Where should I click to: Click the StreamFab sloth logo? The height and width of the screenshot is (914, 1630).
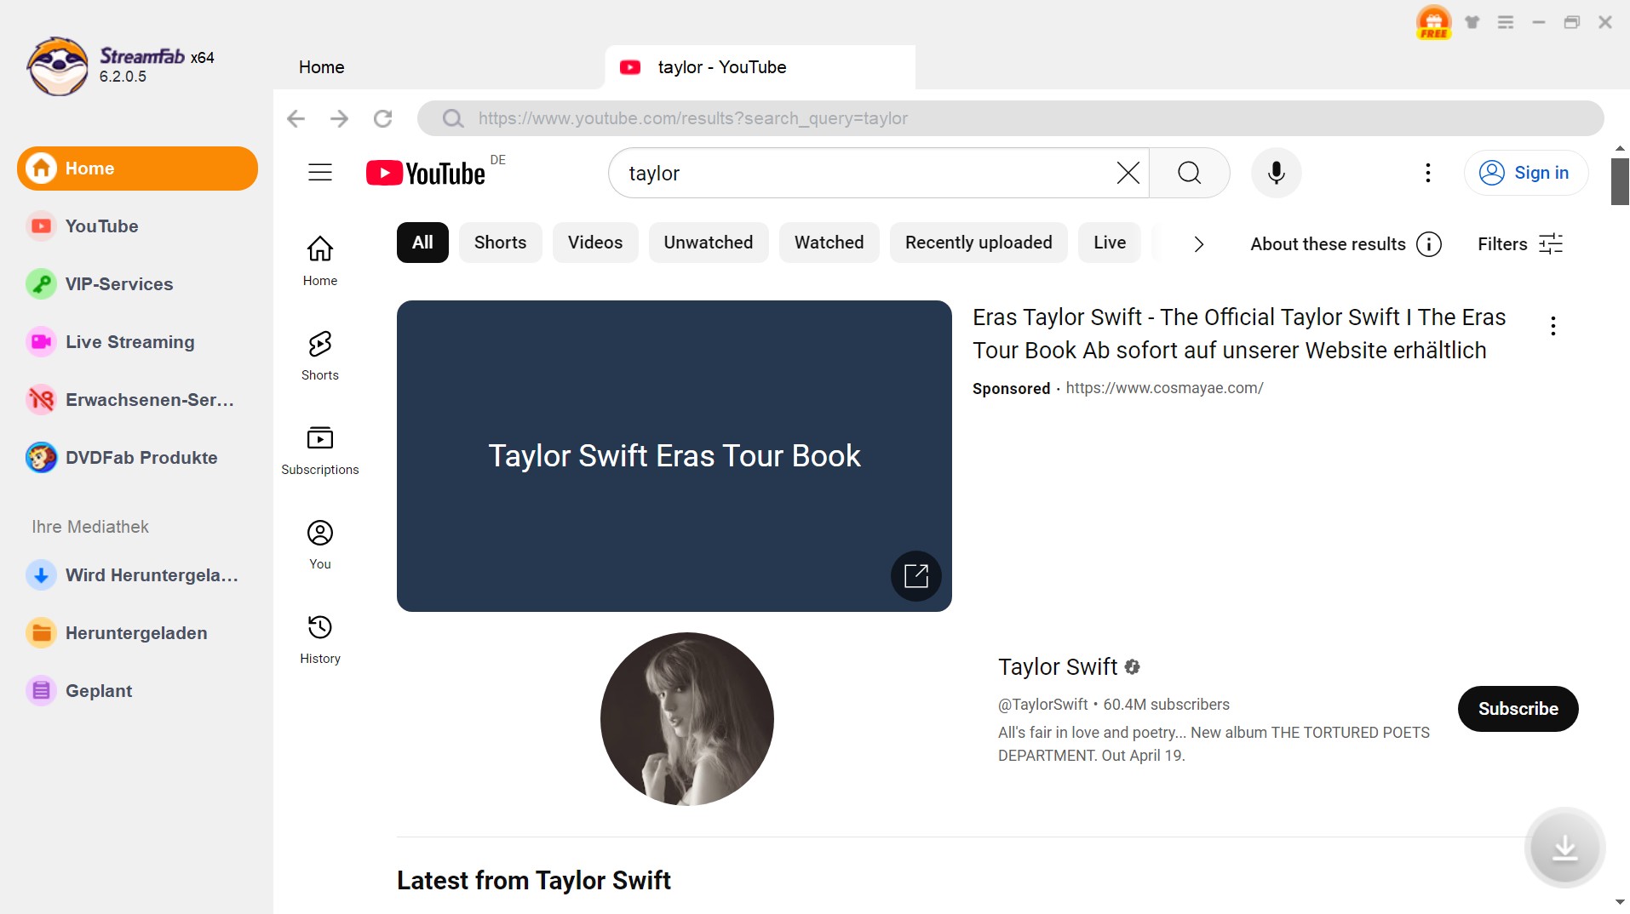(57, 66)
